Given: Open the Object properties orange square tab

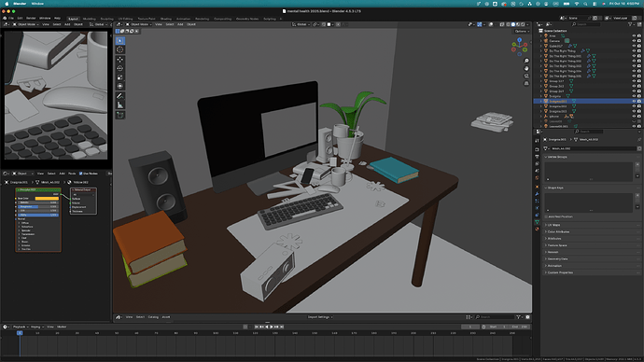Looking at the screenshot, I should 537,187.
